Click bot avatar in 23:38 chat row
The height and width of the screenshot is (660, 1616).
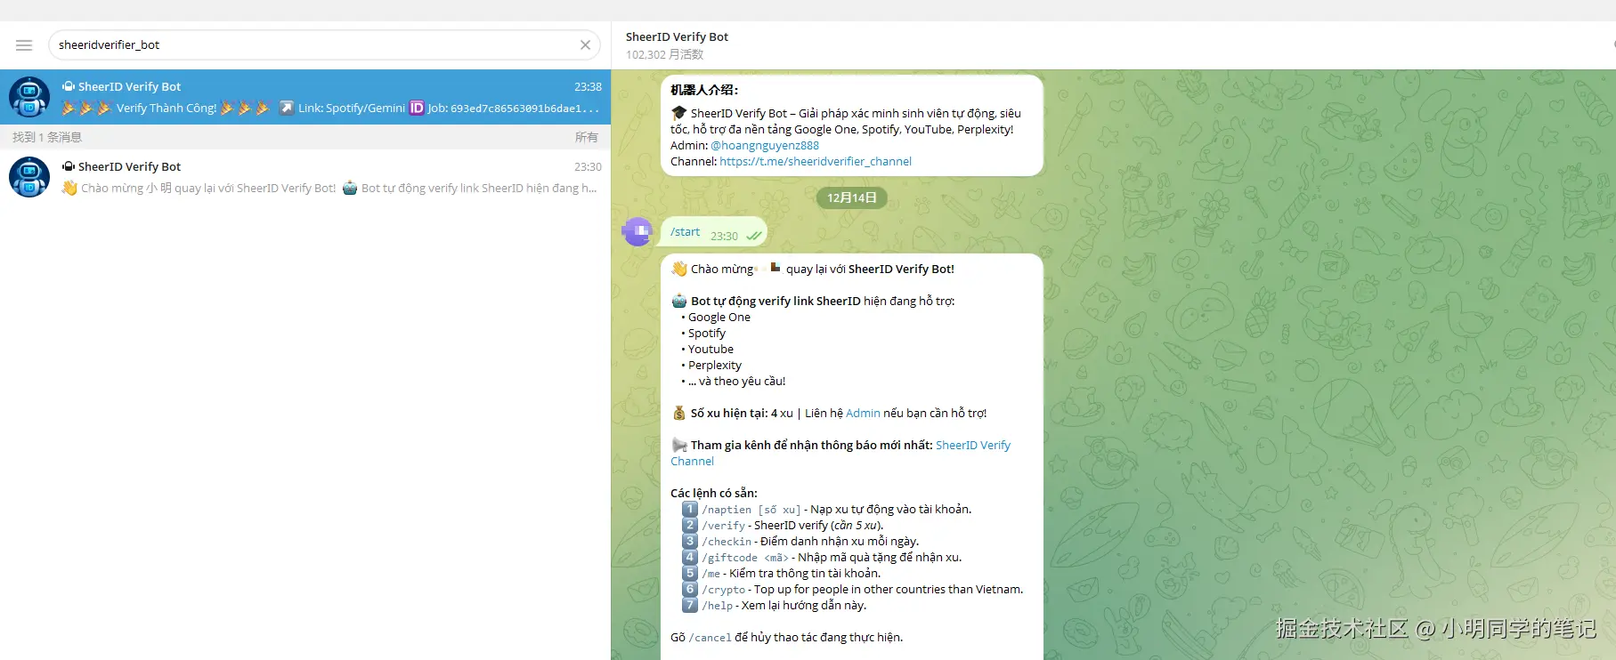point(29,97)
